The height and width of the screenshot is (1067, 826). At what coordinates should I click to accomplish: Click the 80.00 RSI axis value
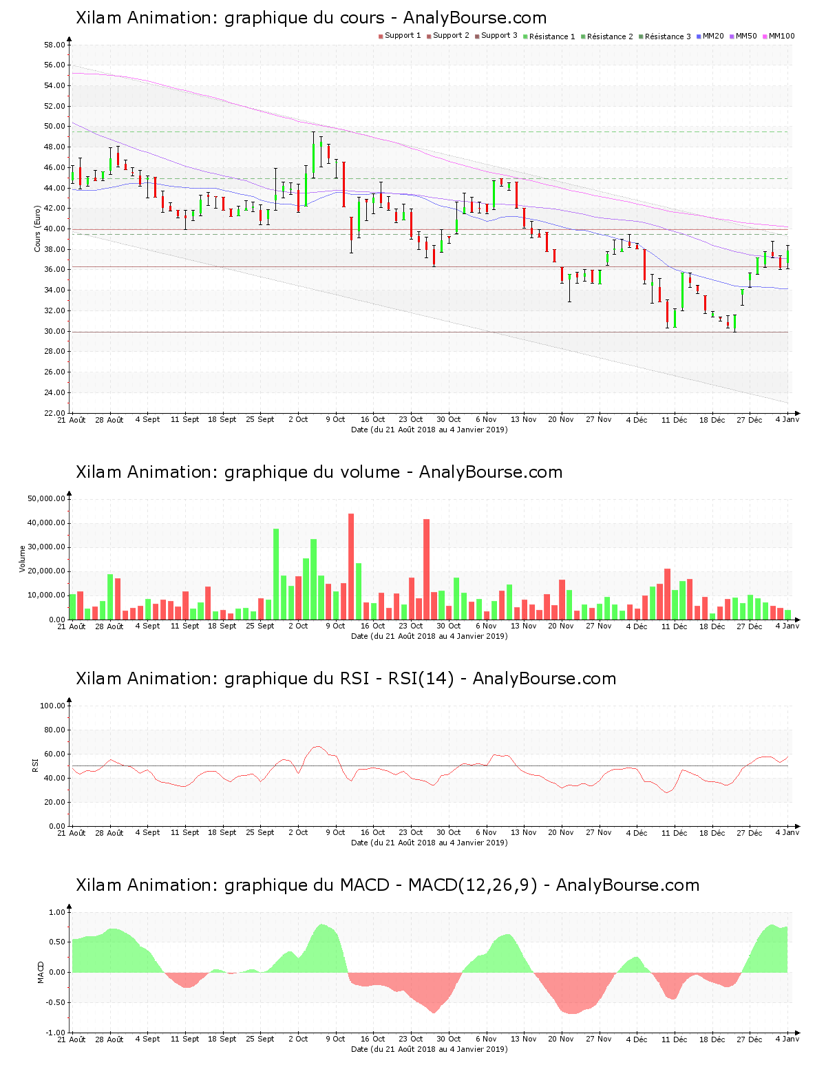[x=54, y=730]
